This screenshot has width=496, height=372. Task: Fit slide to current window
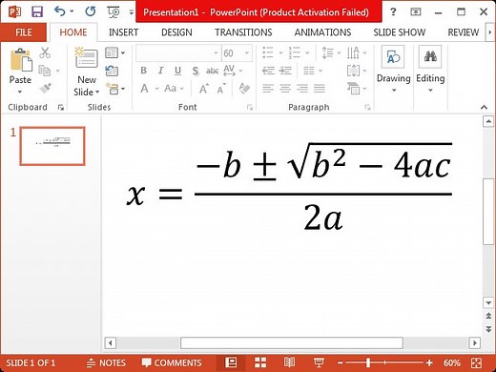[476, 362]
